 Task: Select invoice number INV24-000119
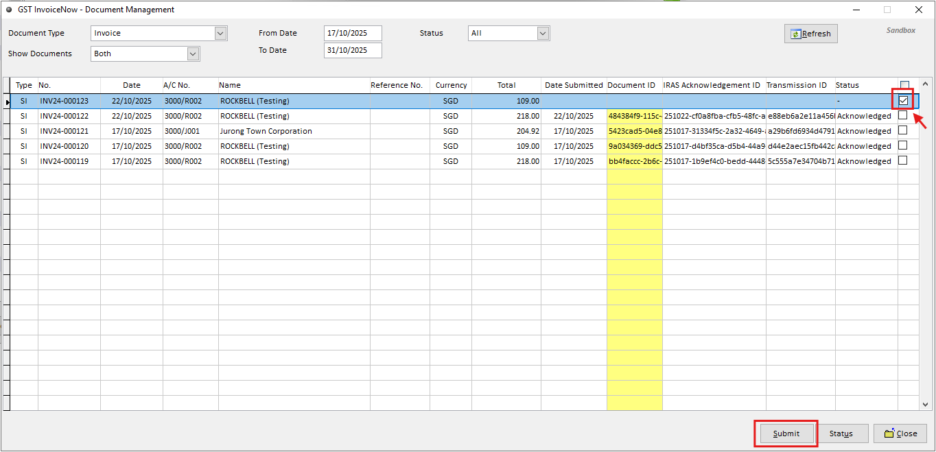click(64, 161)
